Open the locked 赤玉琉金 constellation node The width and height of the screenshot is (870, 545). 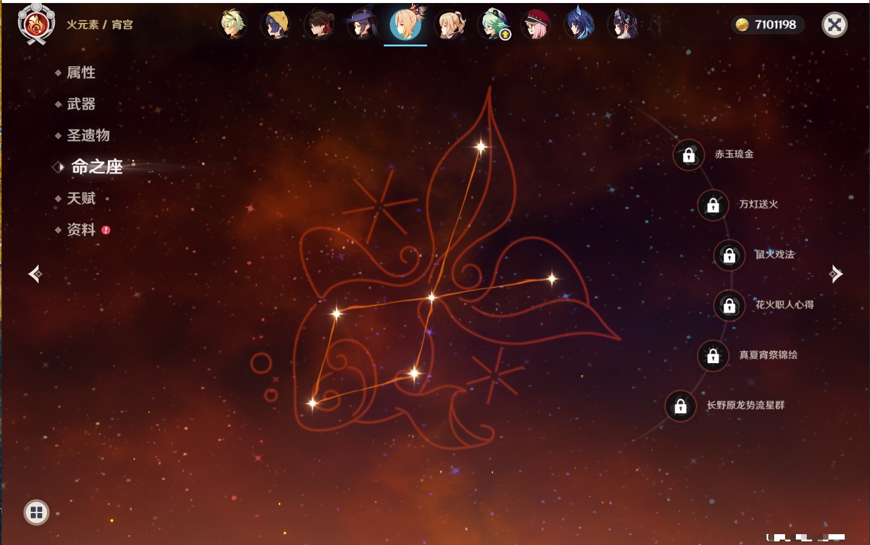point(689,155)
